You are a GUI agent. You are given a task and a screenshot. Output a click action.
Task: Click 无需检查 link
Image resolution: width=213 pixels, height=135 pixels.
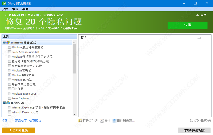(x=21, y=120)
